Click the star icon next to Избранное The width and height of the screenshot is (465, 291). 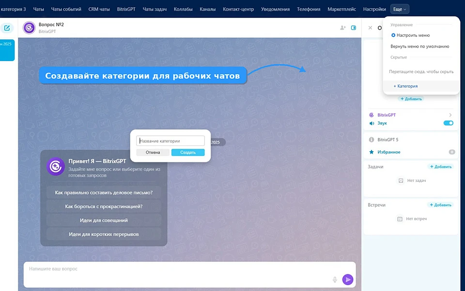tap(372, 152)
